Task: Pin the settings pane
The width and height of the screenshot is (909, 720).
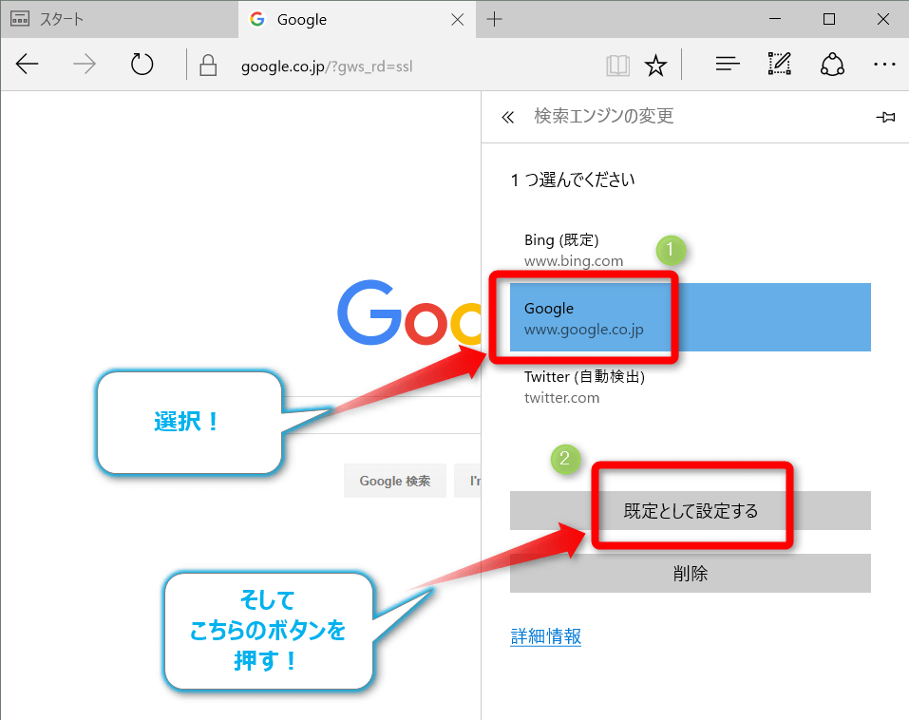Action: (884, 117)
